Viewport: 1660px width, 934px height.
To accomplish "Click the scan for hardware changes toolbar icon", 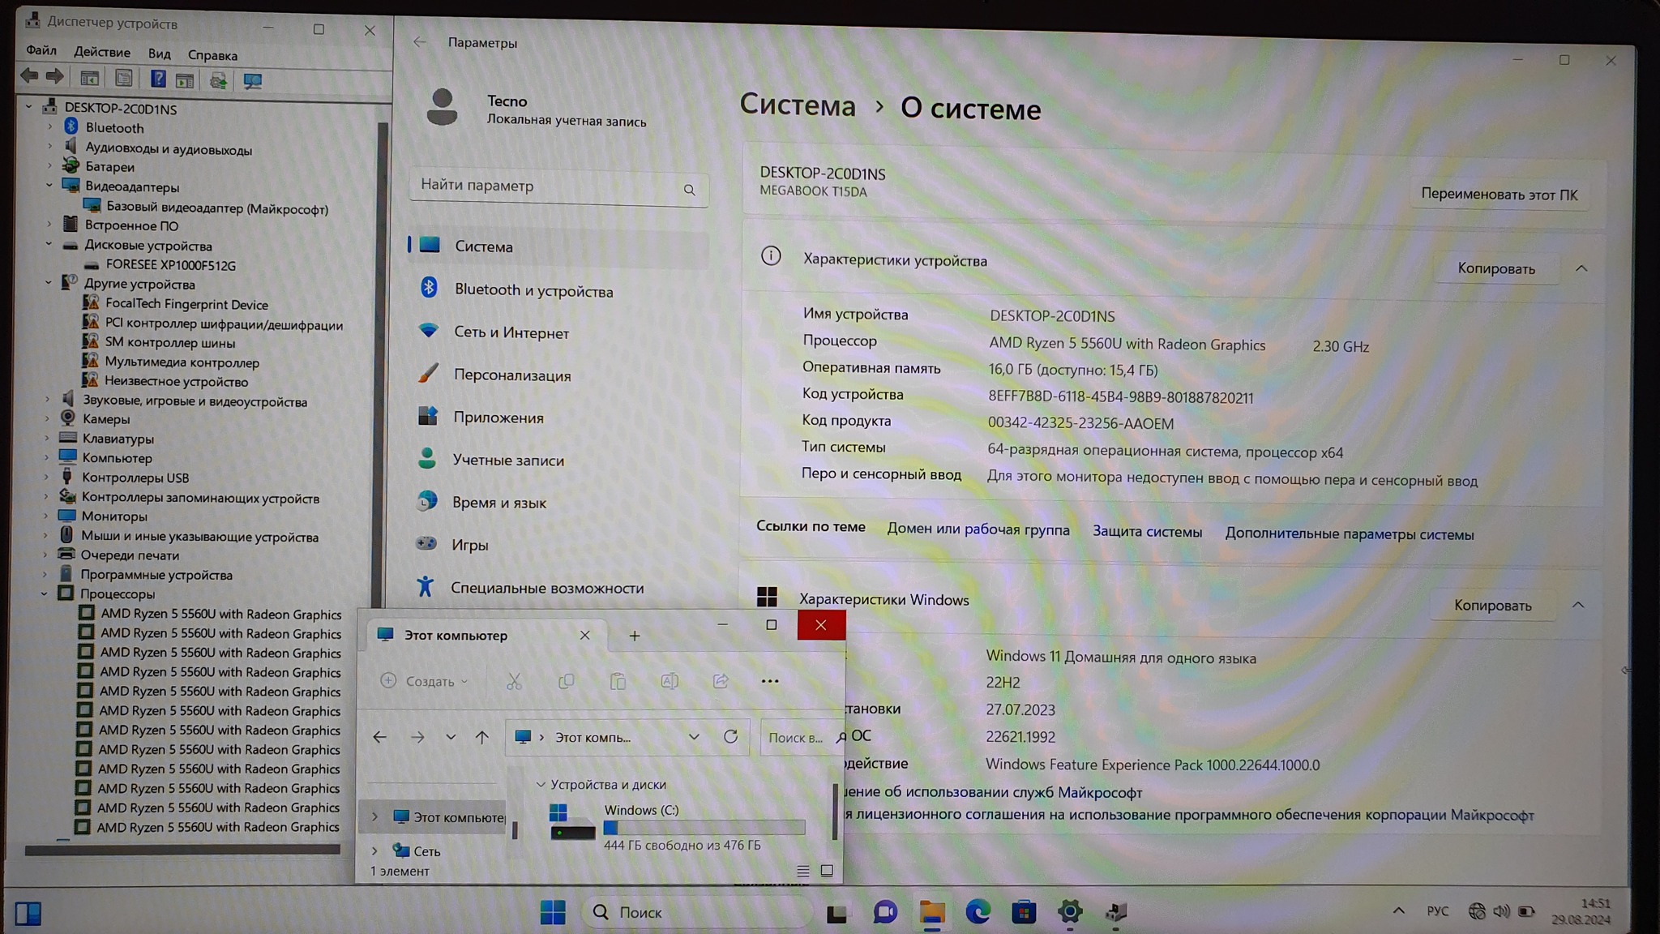I will point(252,80).
